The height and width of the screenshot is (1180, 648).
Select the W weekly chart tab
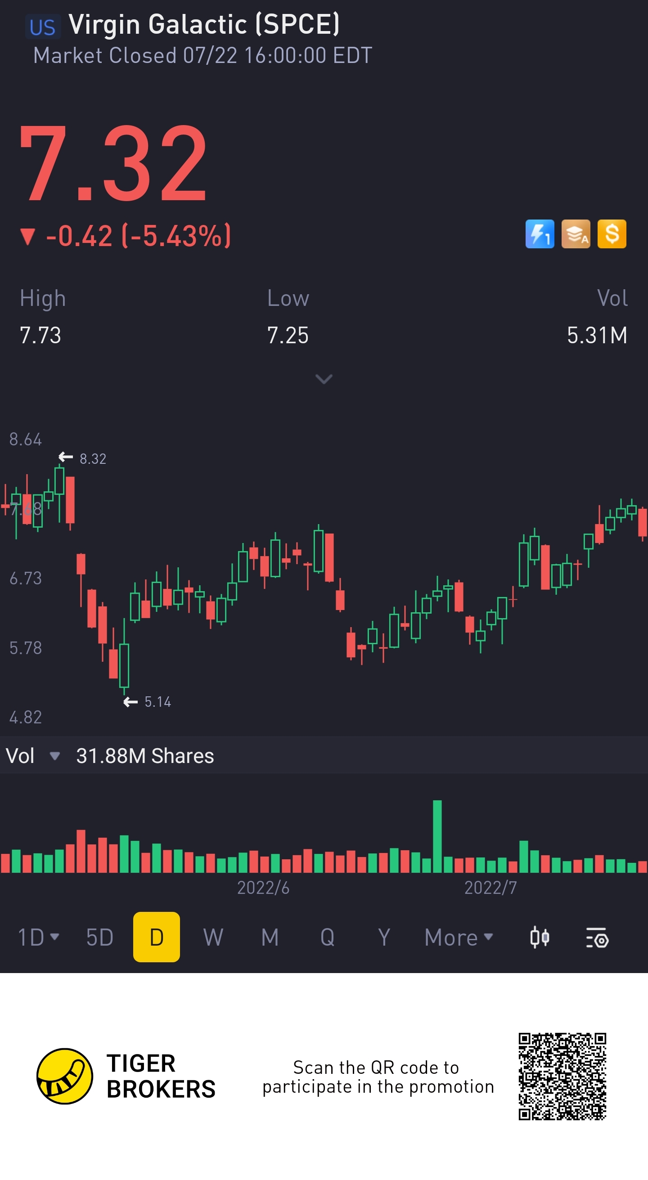(213, 937)
